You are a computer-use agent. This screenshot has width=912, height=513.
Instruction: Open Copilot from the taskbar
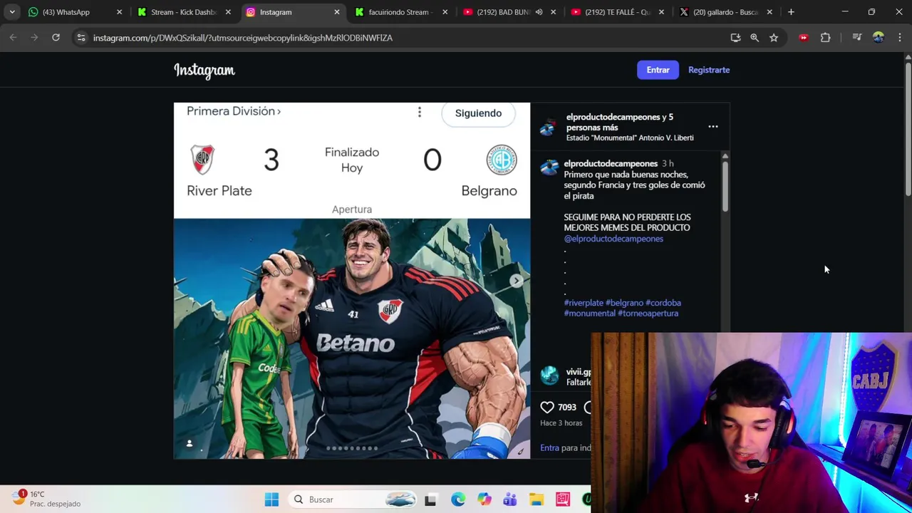(x=484, y=499)
